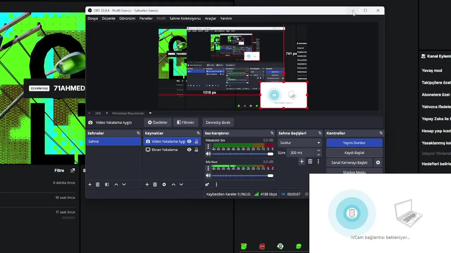Undock Kontroller panel with float icon
Image resolution: width=451 pixels, height=253 pixels.
381,133
